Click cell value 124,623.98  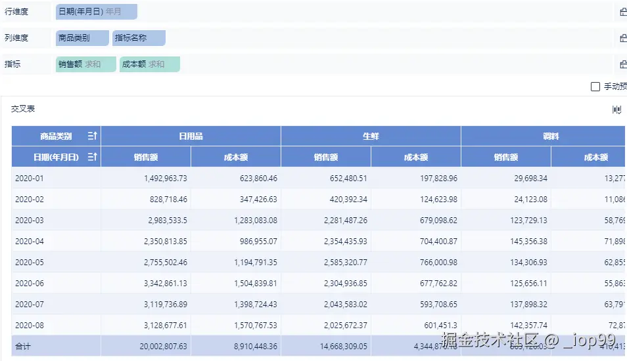[438, 200]
